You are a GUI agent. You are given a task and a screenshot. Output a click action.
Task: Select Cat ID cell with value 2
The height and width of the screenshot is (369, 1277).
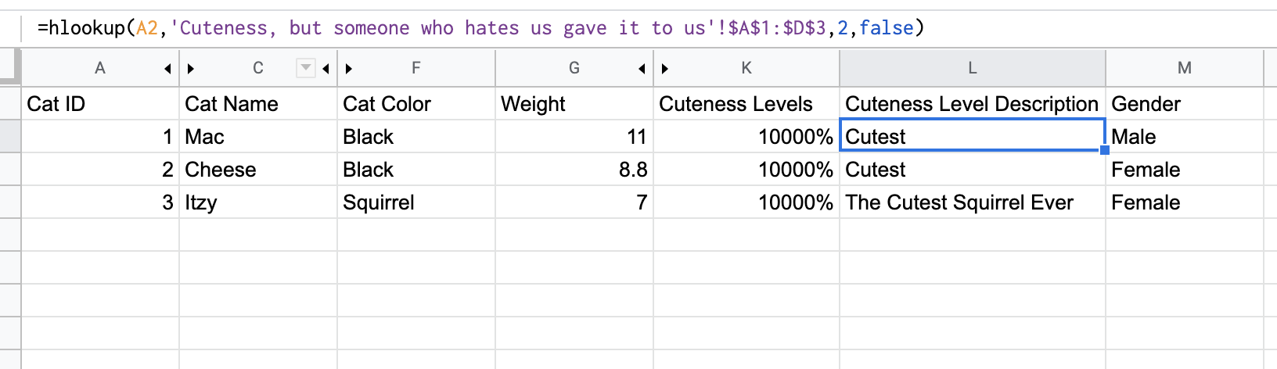tap(100, 169)
